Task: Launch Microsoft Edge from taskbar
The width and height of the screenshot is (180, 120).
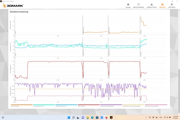Action: [92, 117]
